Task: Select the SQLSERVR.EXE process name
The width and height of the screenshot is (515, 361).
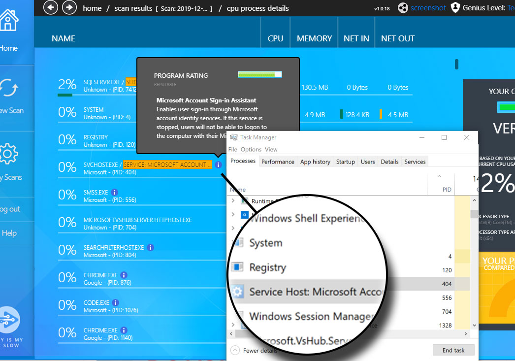Action: (102, 82)
